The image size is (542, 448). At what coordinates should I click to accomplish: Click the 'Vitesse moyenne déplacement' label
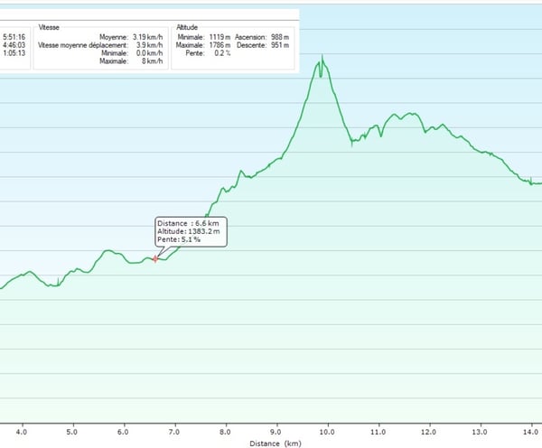(x=83, y=45)
